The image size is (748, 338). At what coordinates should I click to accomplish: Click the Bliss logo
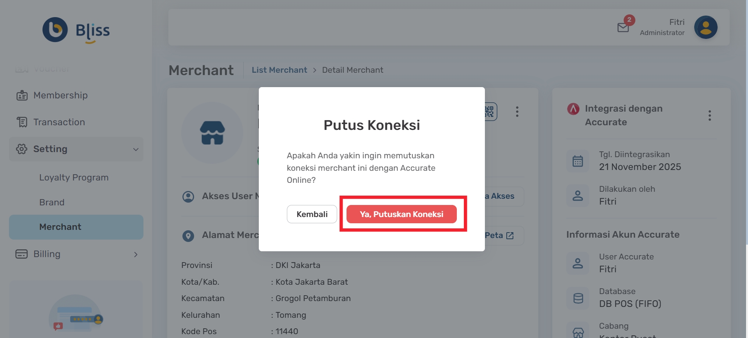76,30
